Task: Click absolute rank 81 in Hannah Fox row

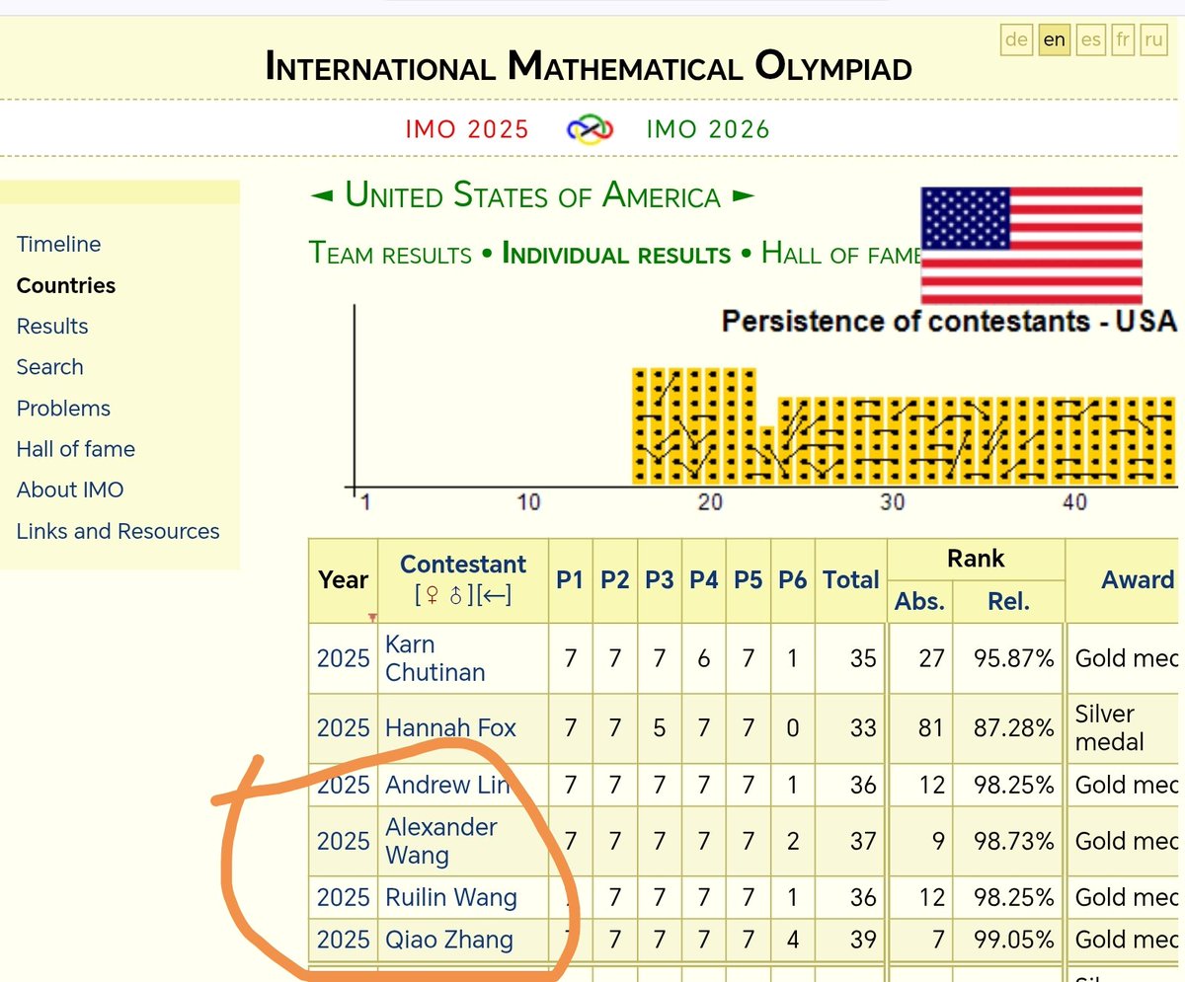Action: (931, 728)
